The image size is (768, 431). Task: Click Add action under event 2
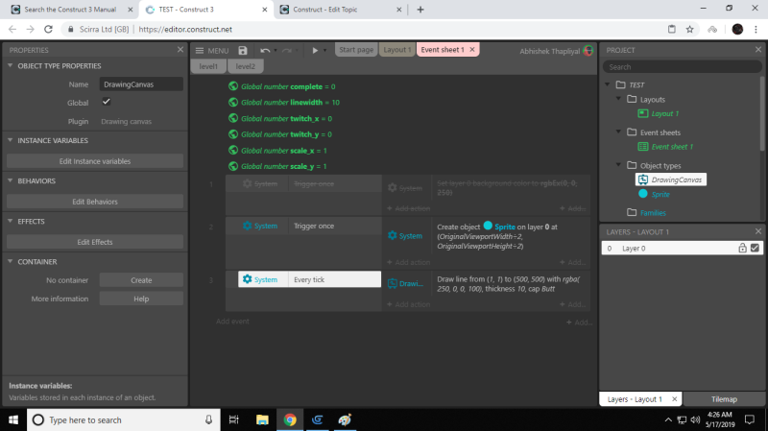409,262
